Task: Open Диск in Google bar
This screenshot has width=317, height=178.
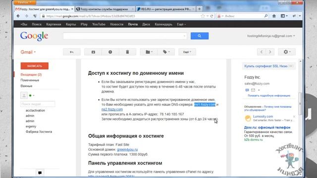Action: pos(146,24)
